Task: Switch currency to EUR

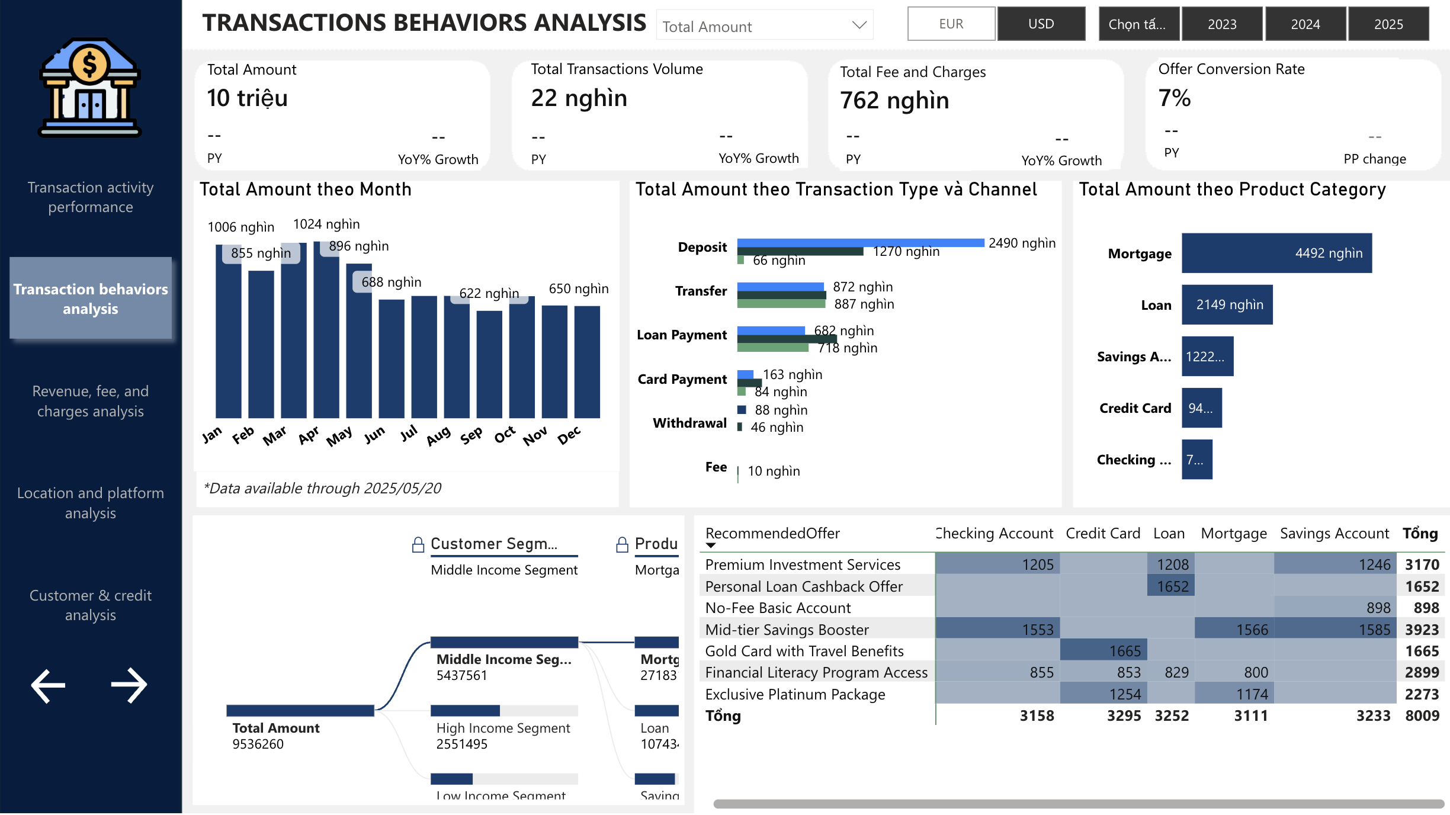Action: coord(951,24)
